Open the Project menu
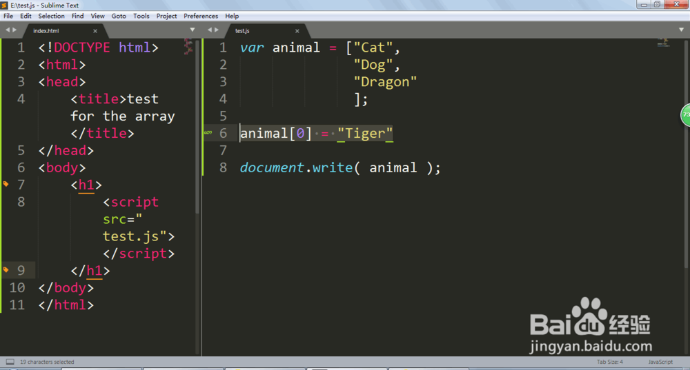 [x=166, y=16]
